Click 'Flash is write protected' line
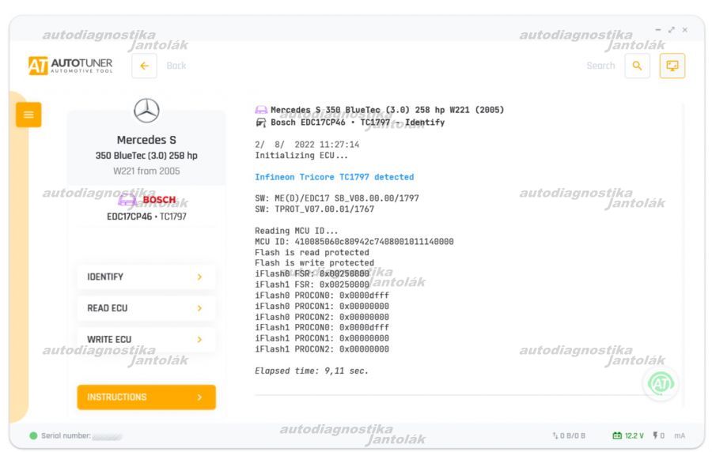The image size is (712, 452). tap(314, 263)
